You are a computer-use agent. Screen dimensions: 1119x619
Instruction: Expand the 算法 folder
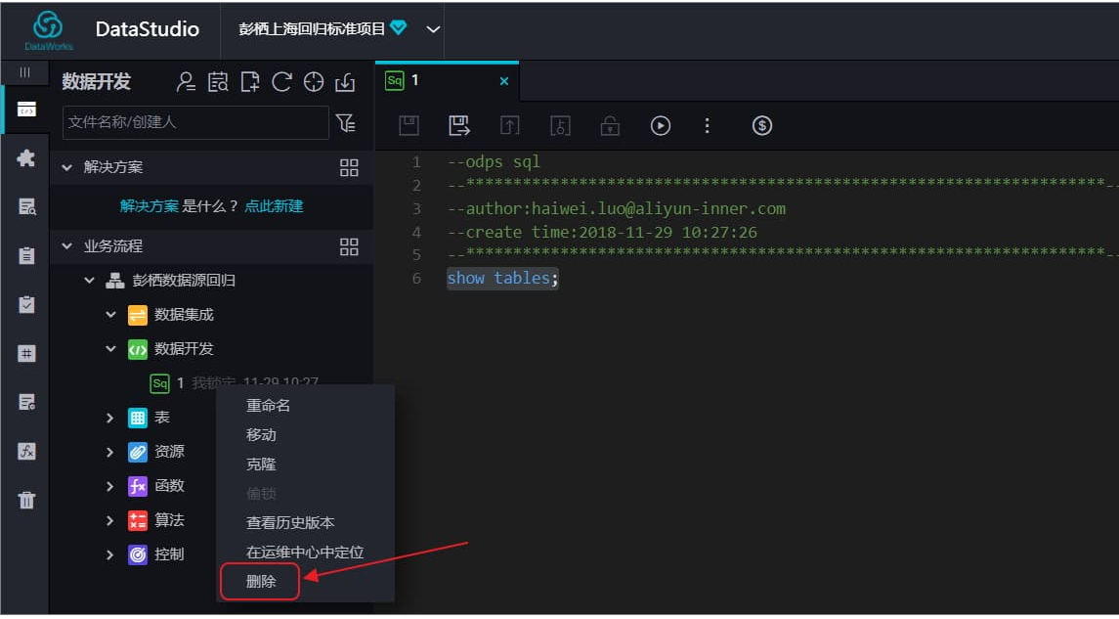coord(110,520)
